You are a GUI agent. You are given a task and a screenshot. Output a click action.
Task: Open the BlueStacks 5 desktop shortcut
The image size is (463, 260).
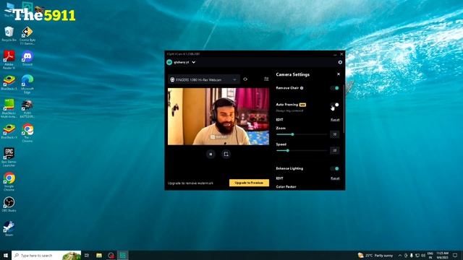[9, 82]
